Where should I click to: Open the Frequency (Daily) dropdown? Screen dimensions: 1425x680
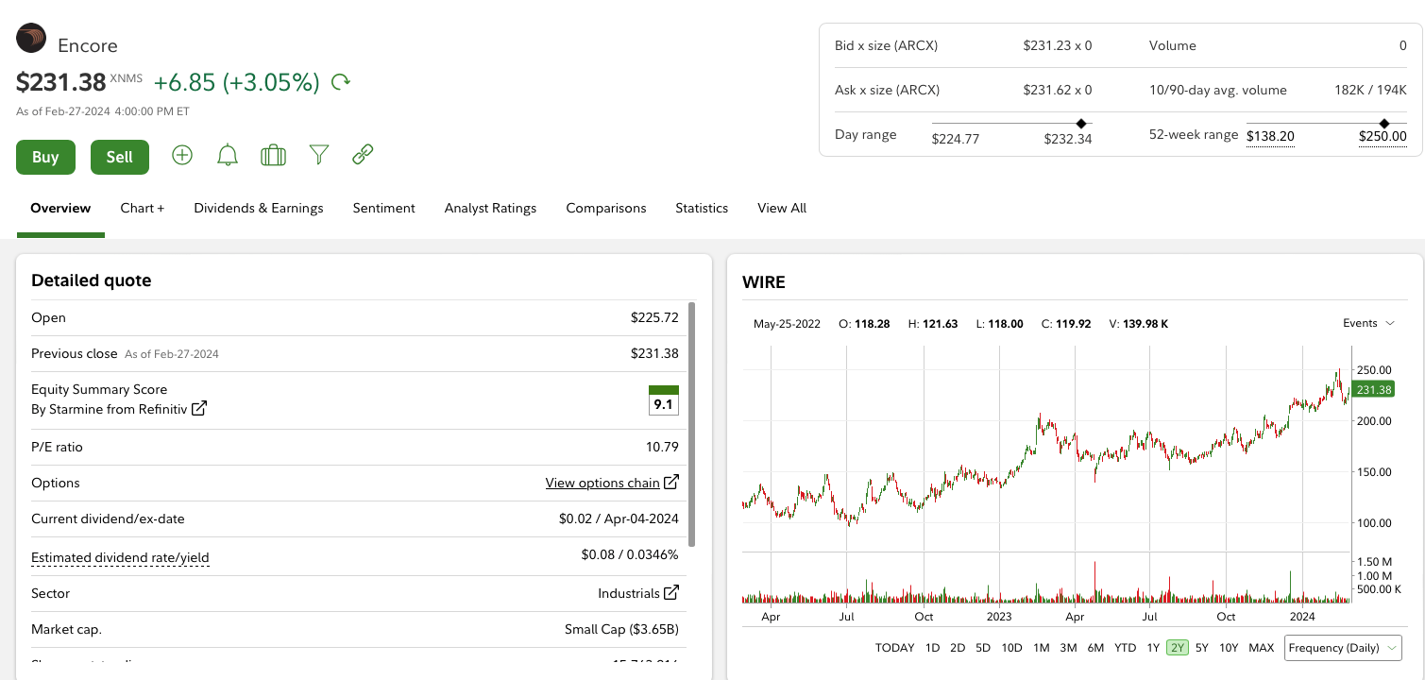coord(1342,648)
